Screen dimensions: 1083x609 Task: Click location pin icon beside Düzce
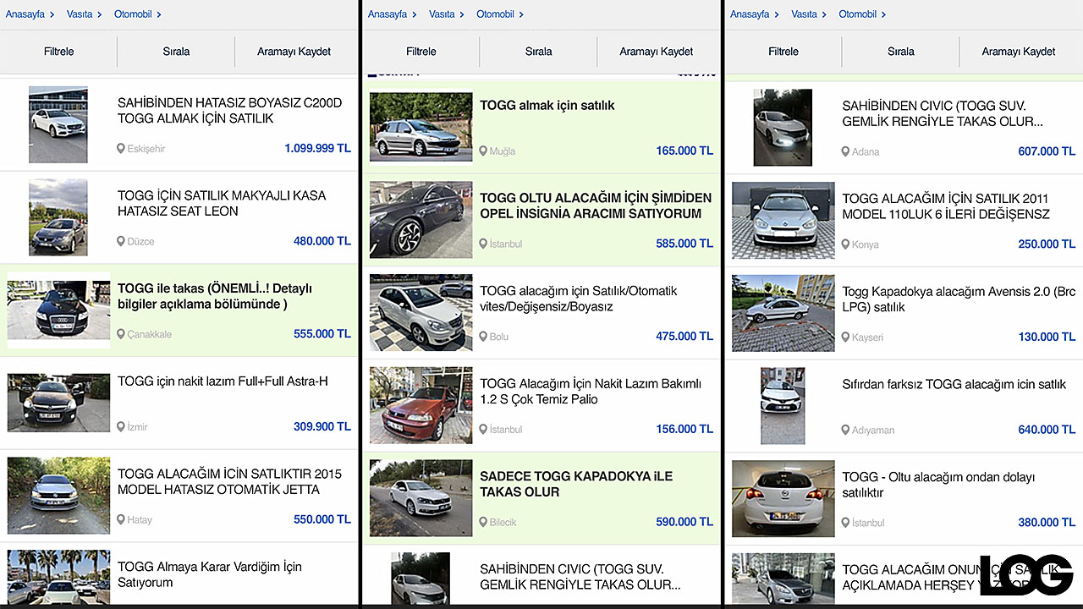pos(121,241)
